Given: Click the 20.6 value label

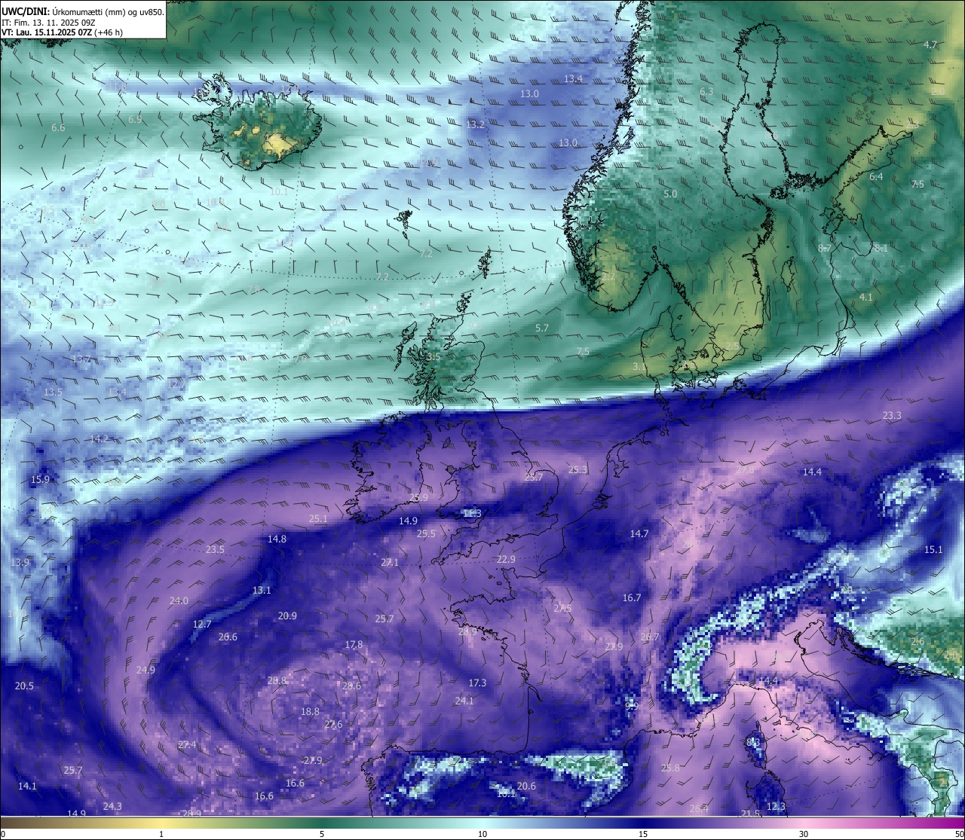Looking at the screenshot, I should click(x=526, y=787).
